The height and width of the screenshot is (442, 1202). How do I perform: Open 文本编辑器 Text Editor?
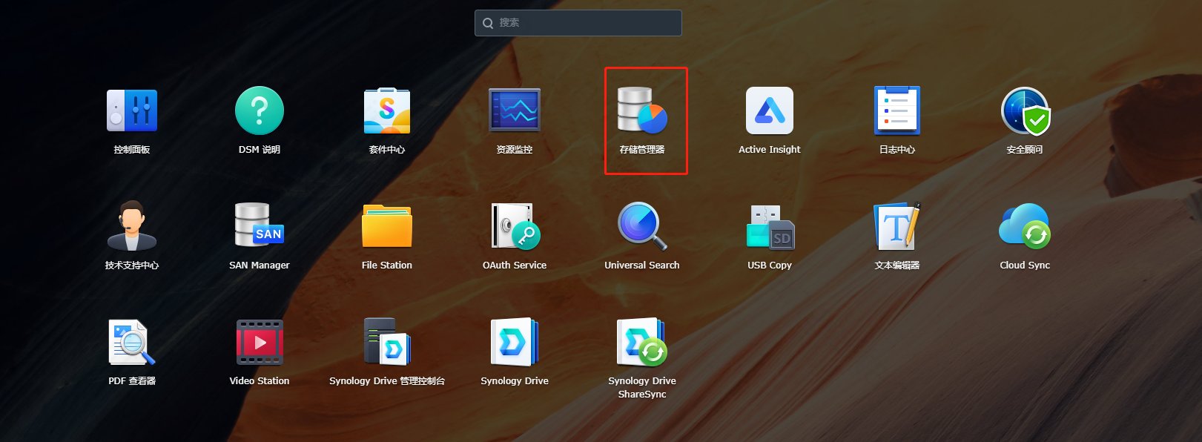pos(897,226)
